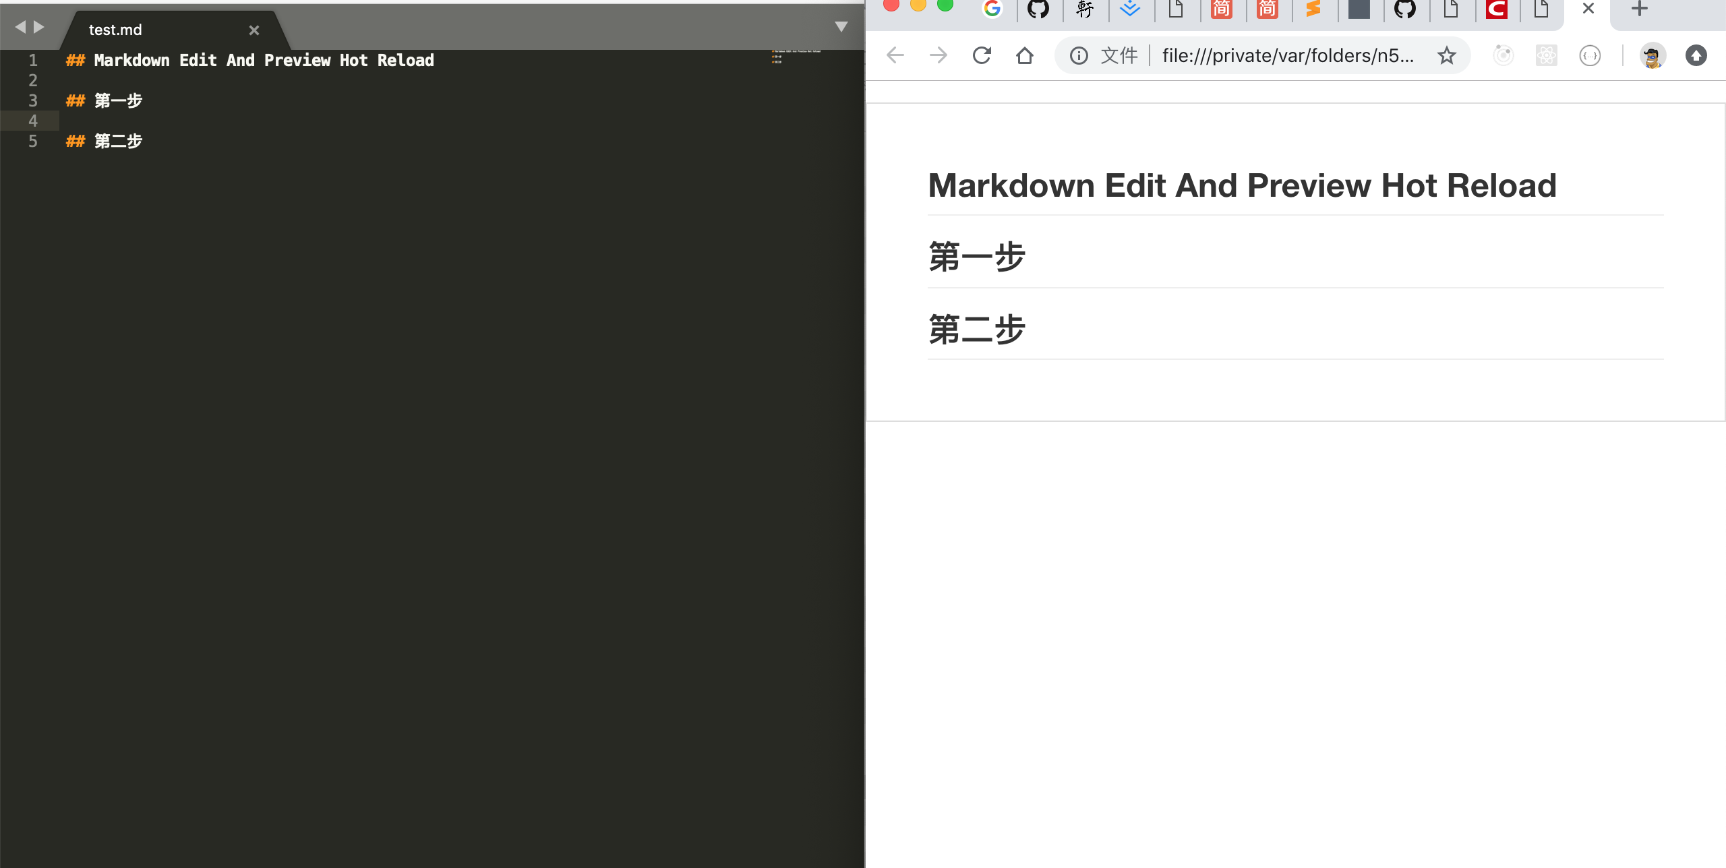Open the React Developer Tools extension
The height and width of the screenshot is (868, 1726).
(1546, 55)
